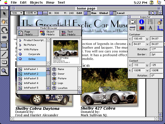This screenshot has height=124, width=165.
Task: Choose the rotate tool
Action: 4,29
